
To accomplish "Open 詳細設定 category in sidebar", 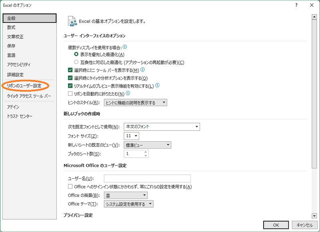I will 30,75.
